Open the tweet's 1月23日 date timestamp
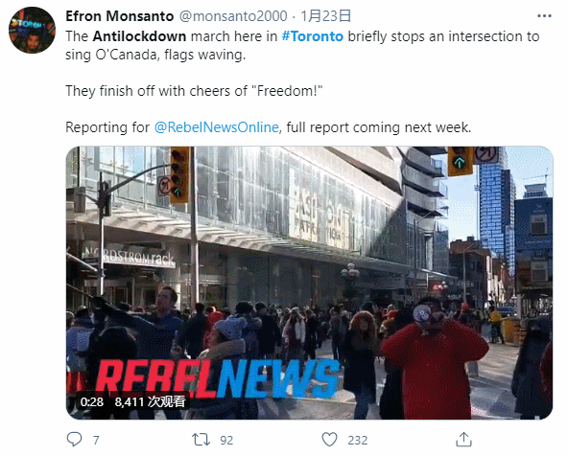This screenshot has height=456, width=568. pyautogui.click(x=325, y=16)
